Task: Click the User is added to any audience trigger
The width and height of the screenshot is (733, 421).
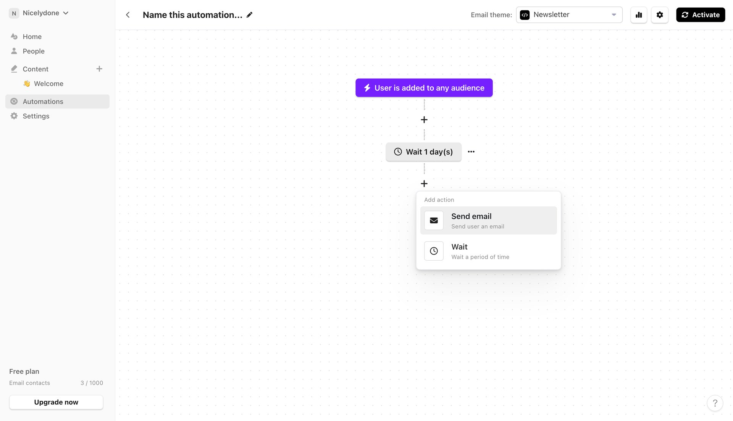Action: (424, 87)
